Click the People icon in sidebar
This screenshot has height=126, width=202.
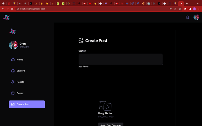[13, 82]
